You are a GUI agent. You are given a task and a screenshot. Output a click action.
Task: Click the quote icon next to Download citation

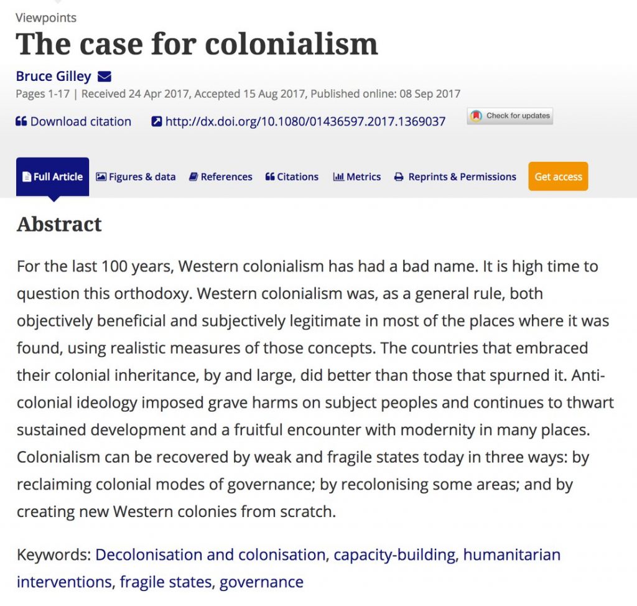tap(21, 121)
